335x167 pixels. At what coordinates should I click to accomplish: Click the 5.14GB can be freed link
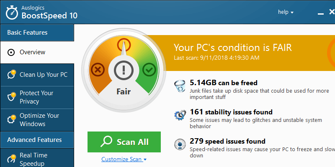tap(223, 83)
